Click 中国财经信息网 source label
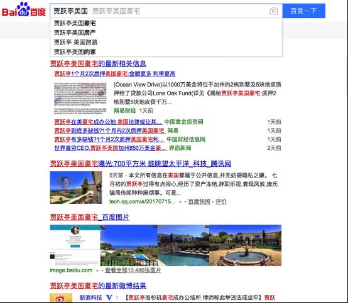The height and width of the screenshot is (303, 348). pyautogui.click(x=186, y=139)
